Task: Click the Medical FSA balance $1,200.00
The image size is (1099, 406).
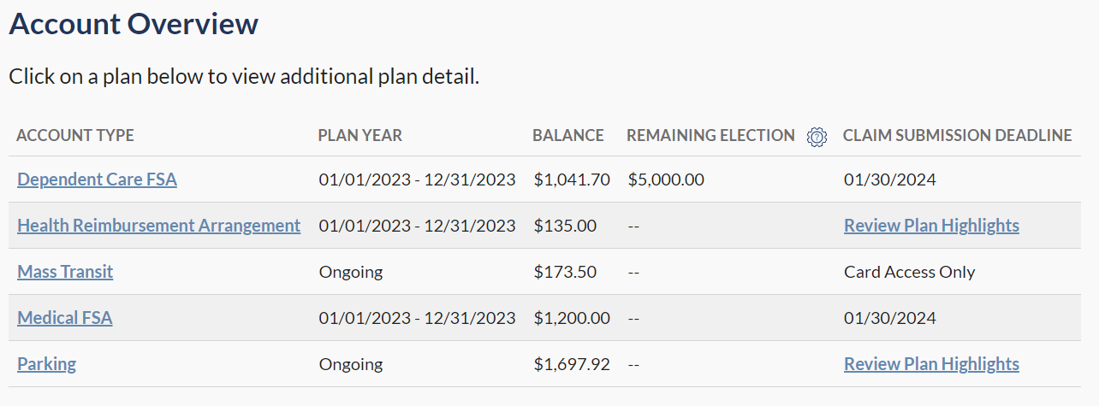Action: 571,318
